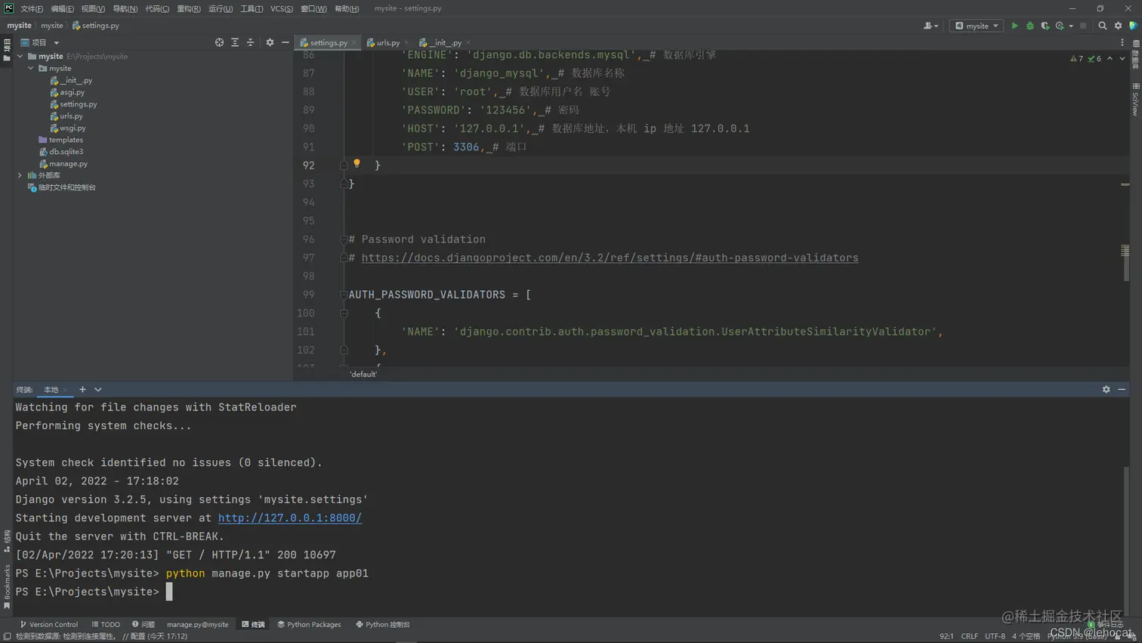1142x643 pixels.
Task: Toggle the Project side tool window button
Action: (6, 51)
